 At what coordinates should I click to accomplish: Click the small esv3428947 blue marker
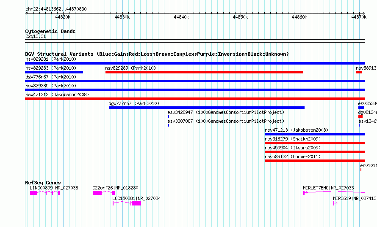pos(168,116)
